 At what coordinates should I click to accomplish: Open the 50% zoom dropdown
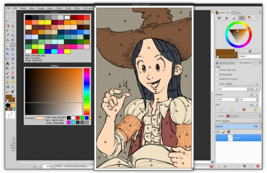[53, 166]
